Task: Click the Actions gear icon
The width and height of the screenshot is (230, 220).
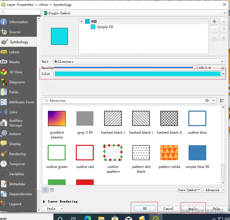Action: [x=4, y=134]
